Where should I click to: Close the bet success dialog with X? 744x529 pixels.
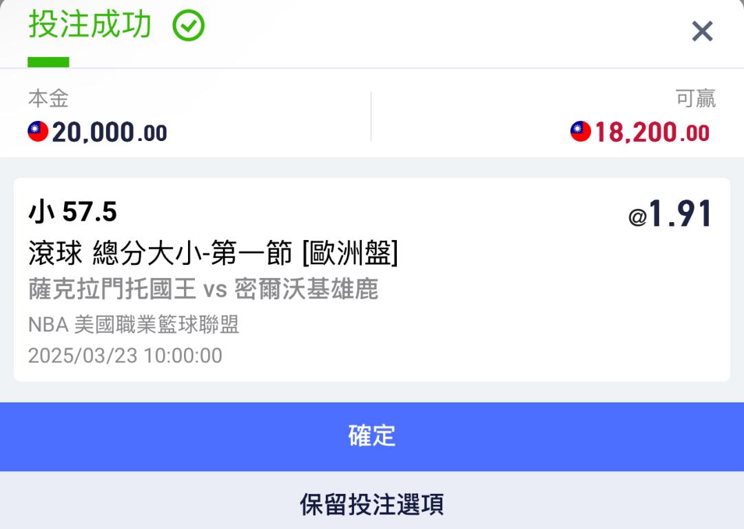702,31
